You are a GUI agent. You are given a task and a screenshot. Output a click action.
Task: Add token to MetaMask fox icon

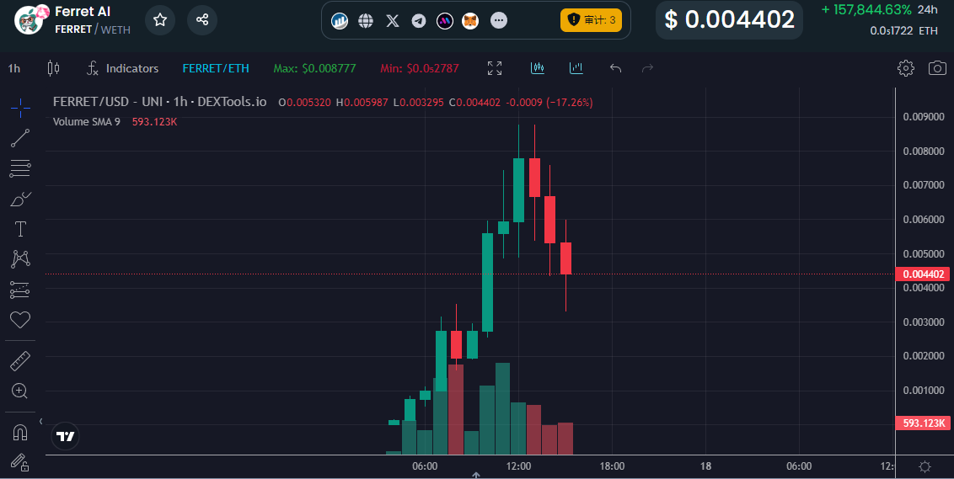[470, 21]
